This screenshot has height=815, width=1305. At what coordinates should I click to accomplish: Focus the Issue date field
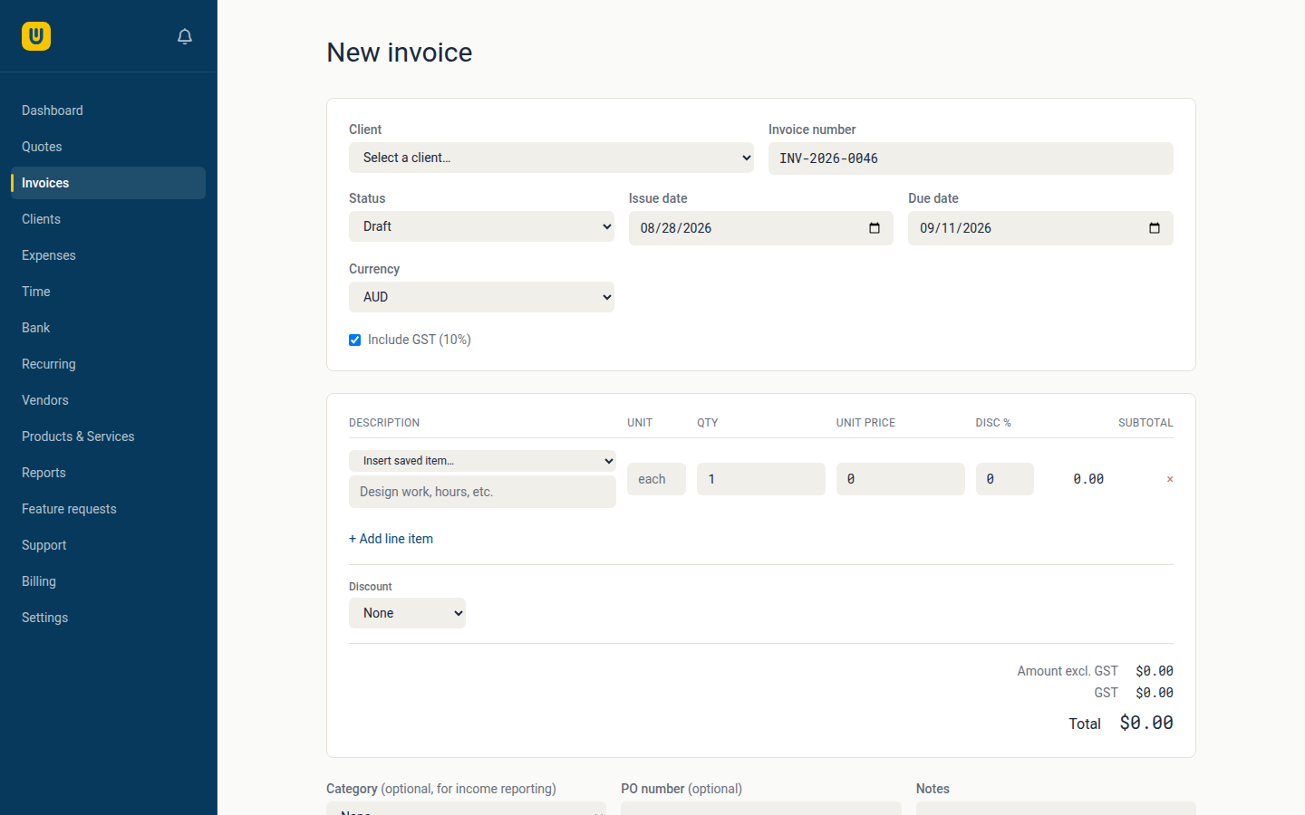pos(760,228)
